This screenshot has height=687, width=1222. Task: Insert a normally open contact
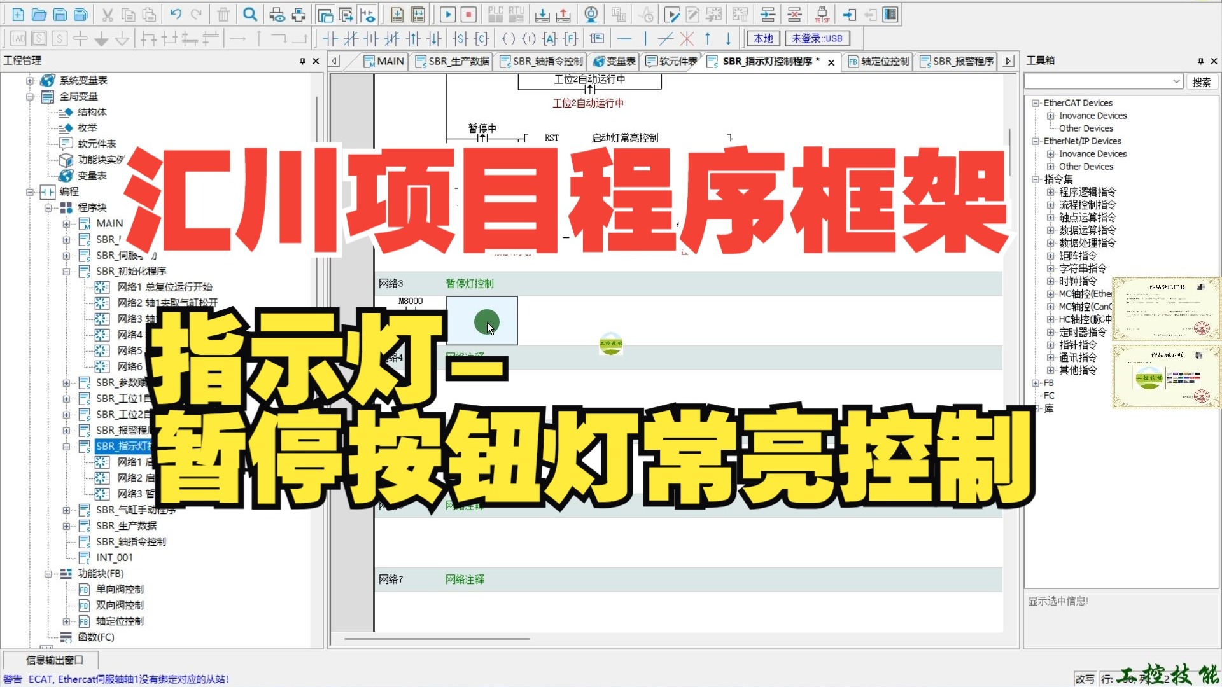click(330, 39)
